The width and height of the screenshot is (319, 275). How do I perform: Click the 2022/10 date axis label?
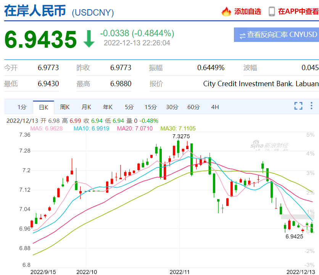point(87,272)
